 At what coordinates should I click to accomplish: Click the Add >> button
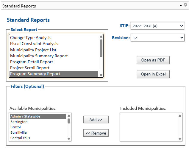(x=96, y=120)
